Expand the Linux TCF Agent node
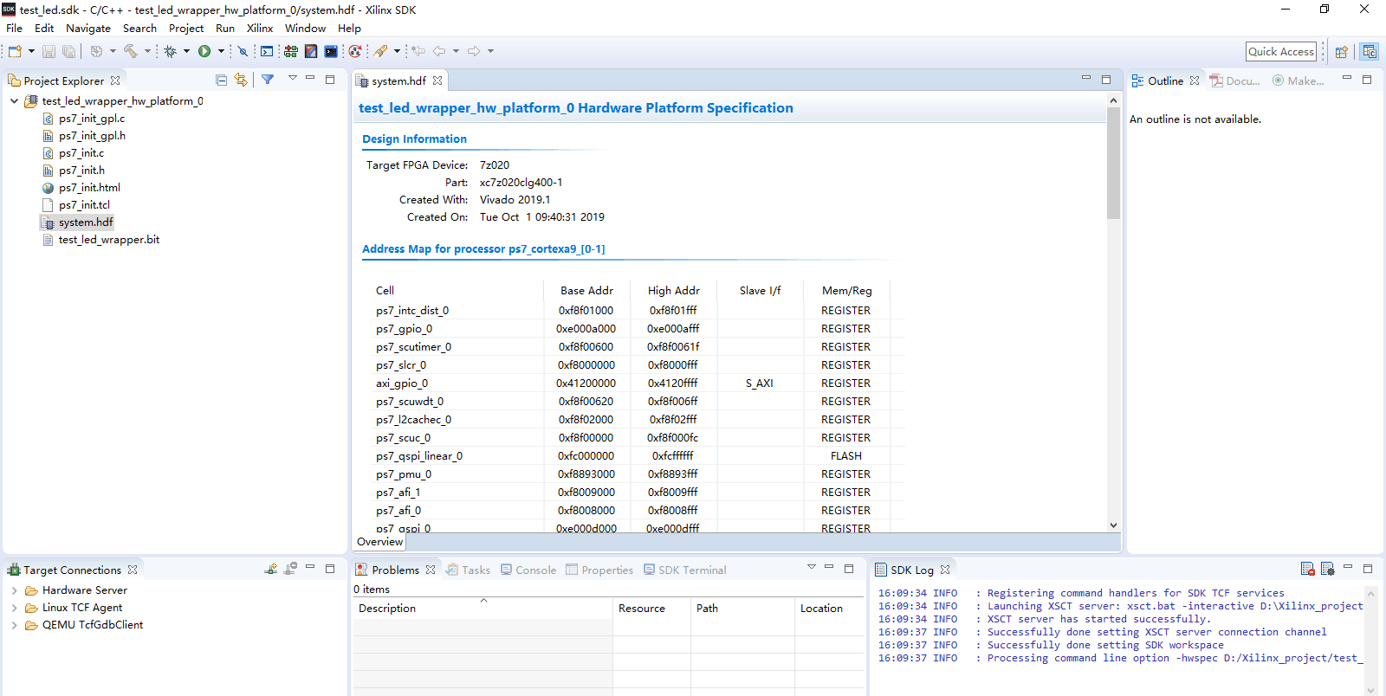The image size is (1386, 696). [x=14, y=608]
